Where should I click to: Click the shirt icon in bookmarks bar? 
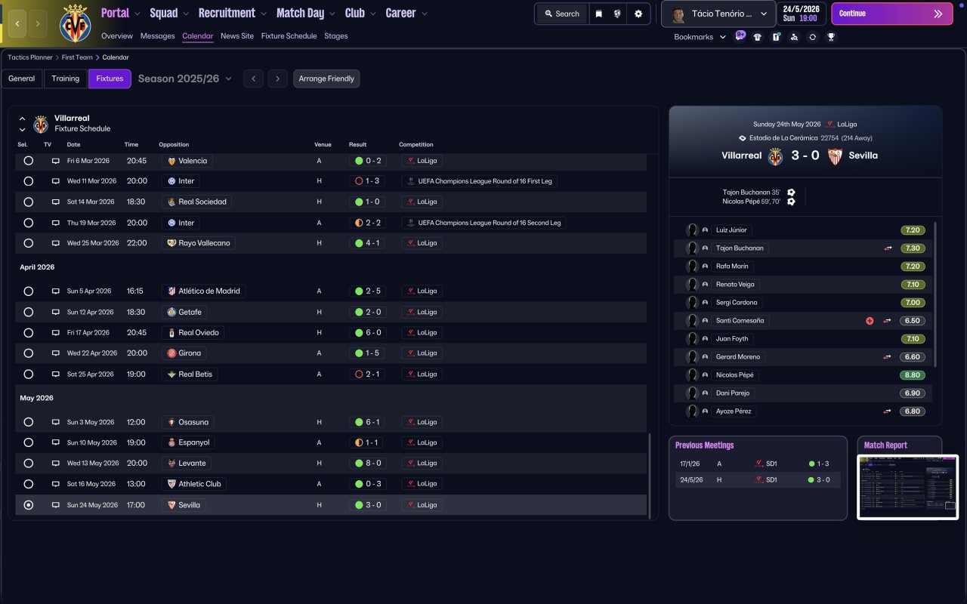(758, 37)
